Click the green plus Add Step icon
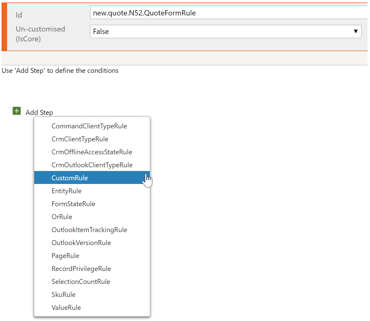Image resolution: width=370 pixels, height=321 pixels. 17,110
